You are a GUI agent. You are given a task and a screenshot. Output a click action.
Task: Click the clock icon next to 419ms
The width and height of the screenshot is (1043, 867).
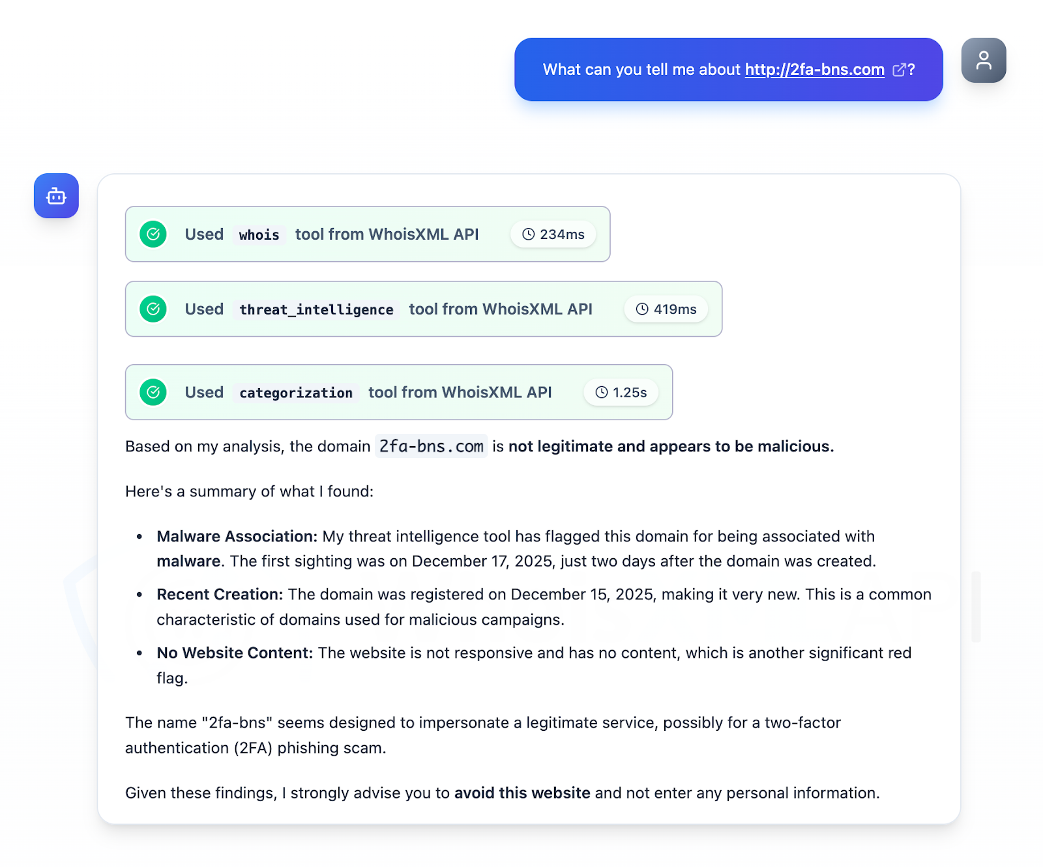pos(642,309)
